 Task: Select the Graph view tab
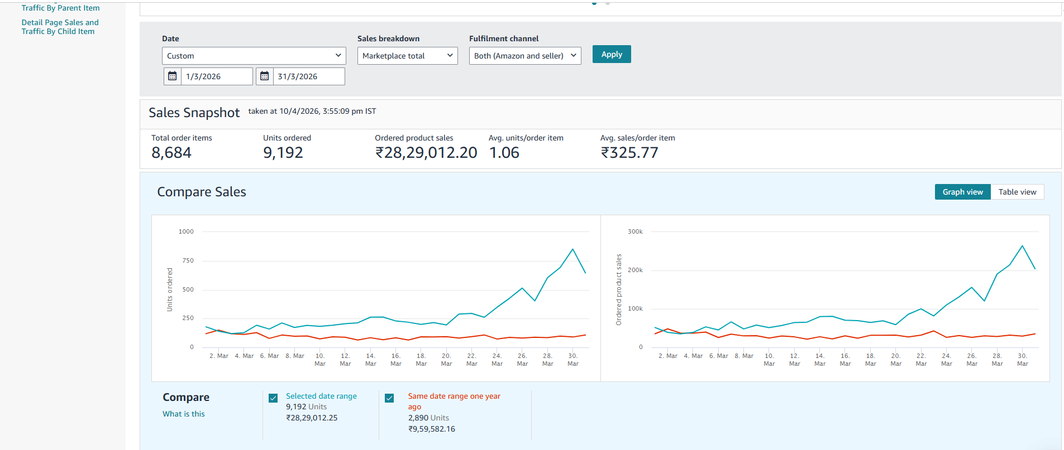click(x=962, y=192)
